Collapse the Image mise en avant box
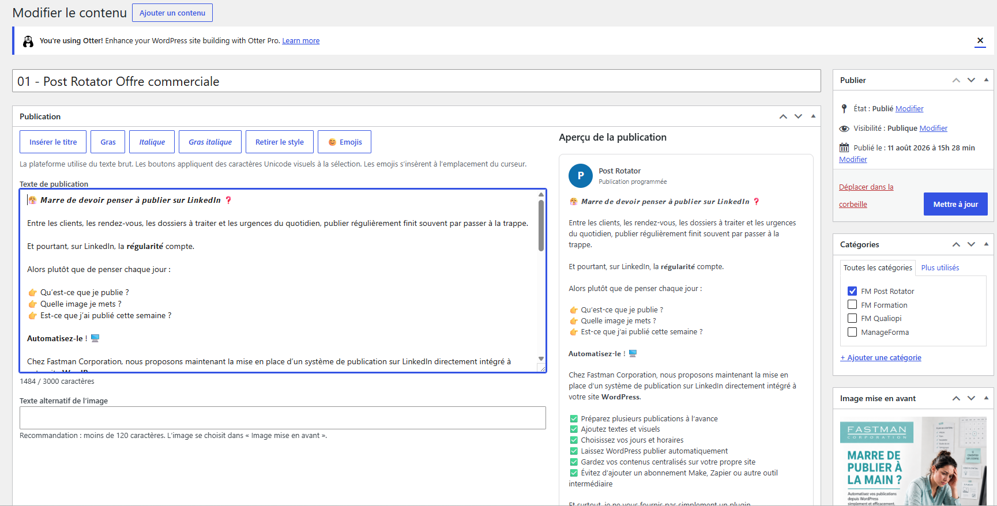Viewport: 997px width, 506px height. coord(986,398)
